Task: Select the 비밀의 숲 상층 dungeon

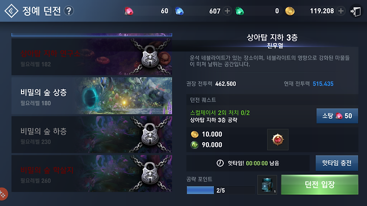Action: [92, 96]
